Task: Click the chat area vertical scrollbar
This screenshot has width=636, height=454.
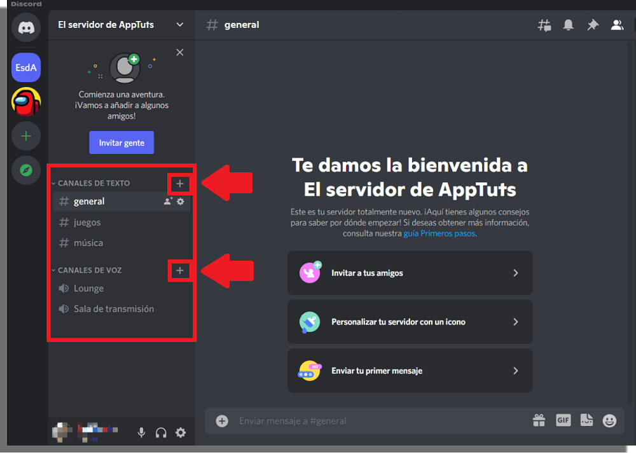Action: click(x=630, y=222)
